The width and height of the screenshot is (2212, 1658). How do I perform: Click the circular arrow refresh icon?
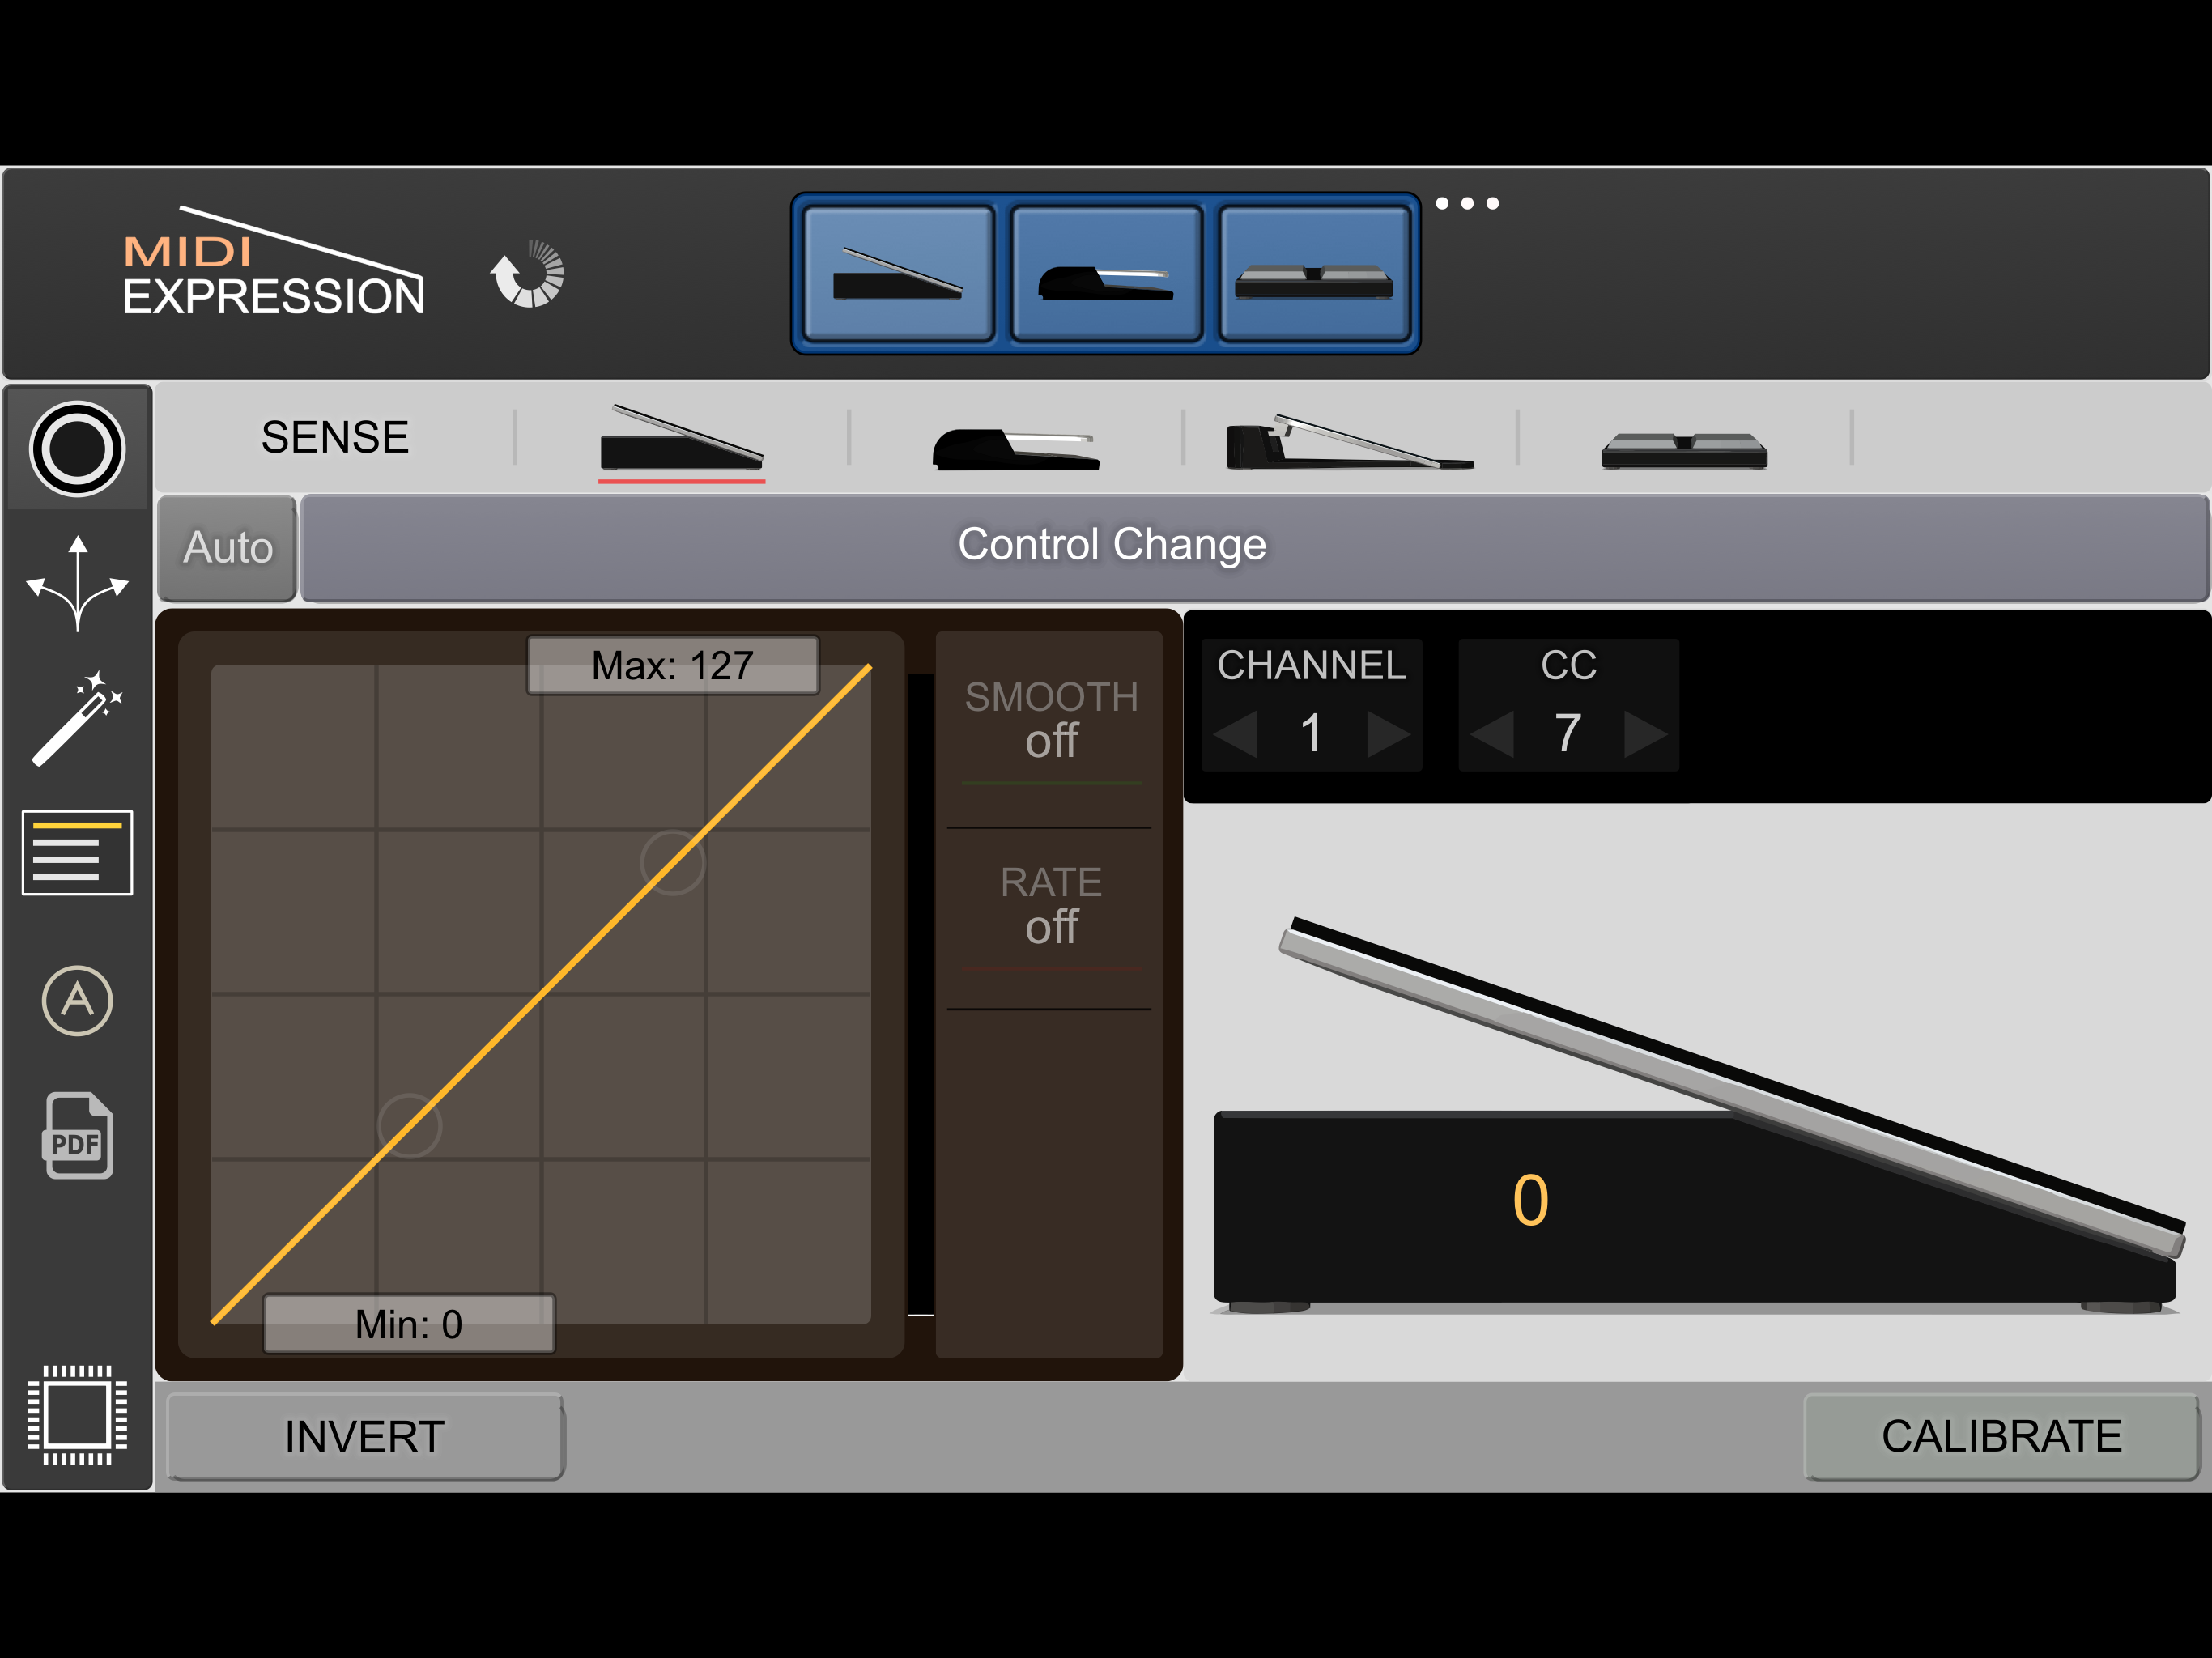[x=527, y=274]
